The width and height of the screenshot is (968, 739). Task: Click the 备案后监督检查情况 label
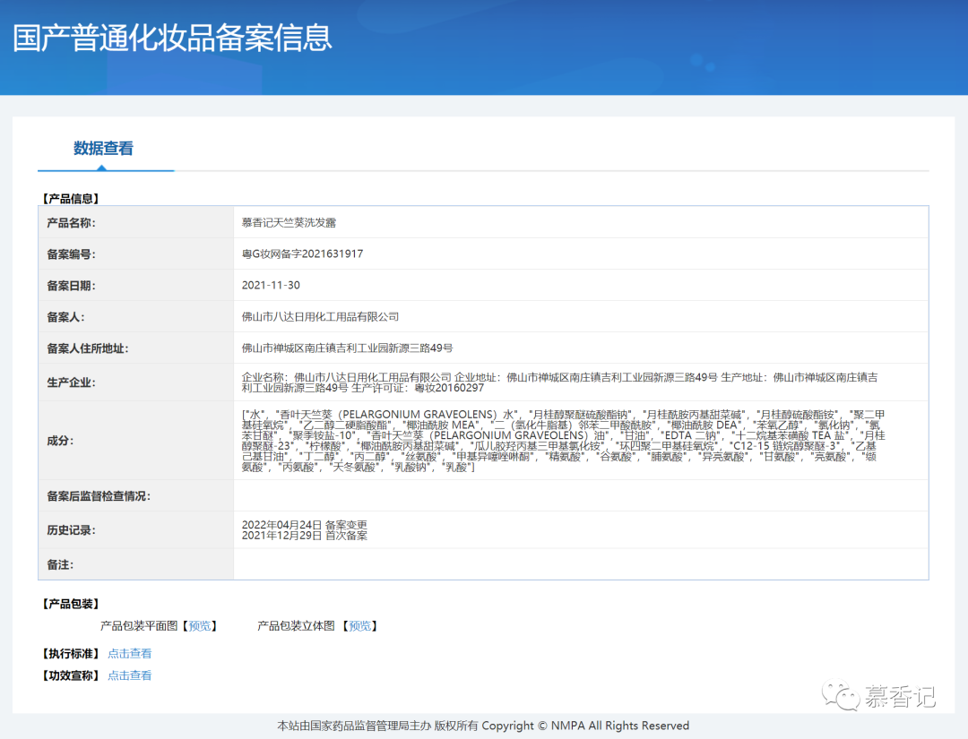pyautogui.click(x=99, y=496)
